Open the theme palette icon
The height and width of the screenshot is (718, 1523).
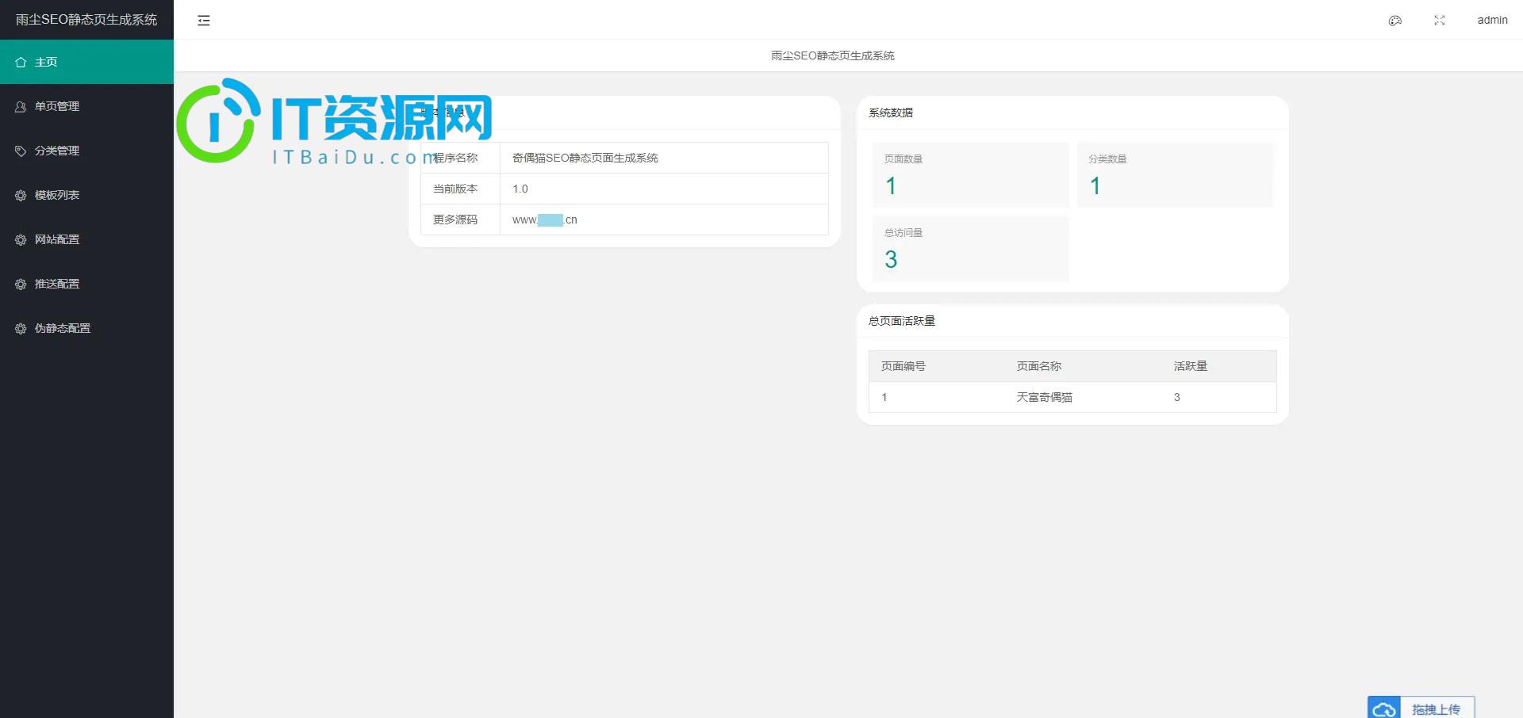pyautogui.click(x=1395, y=21)
